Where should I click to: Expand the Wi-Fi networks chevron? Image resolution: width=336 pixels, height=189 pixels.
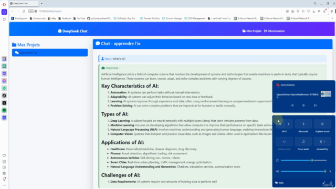[x=289, y=124]
